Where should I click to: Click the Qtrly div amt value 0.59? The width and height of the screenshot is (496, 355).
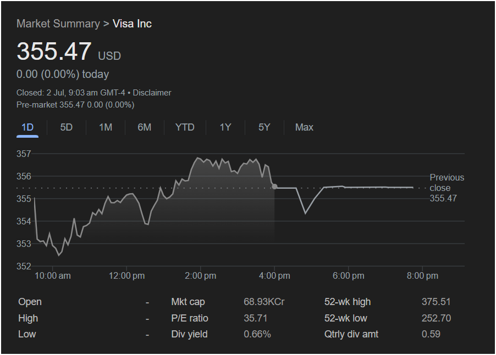[x=431, y=335]
